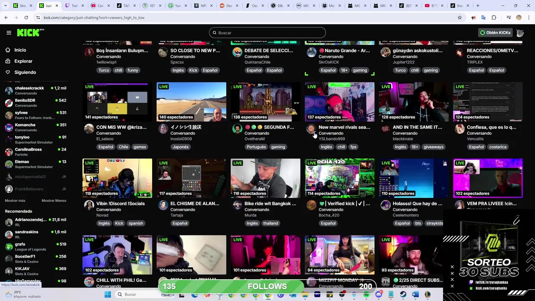Open Adrianozendej recommended channel
This screenshot has width=535, height=301.
[36, 222]
